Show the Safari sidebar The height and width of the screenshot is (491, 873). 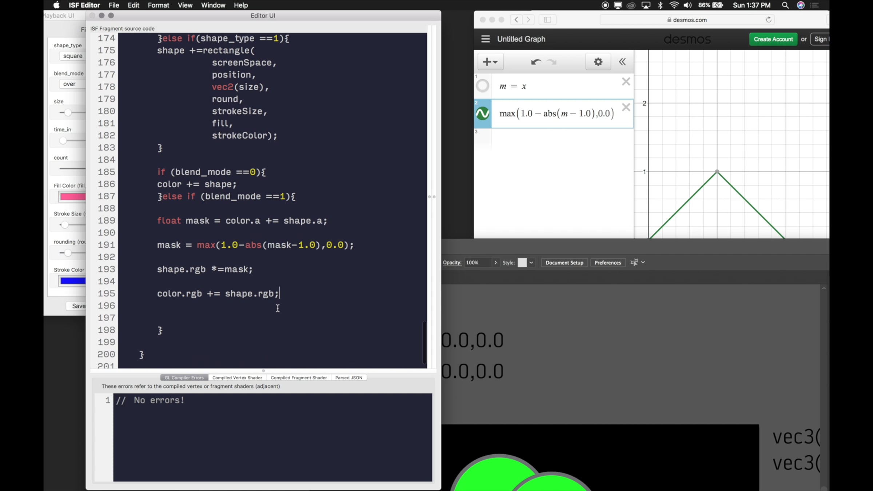coord(547,20)
